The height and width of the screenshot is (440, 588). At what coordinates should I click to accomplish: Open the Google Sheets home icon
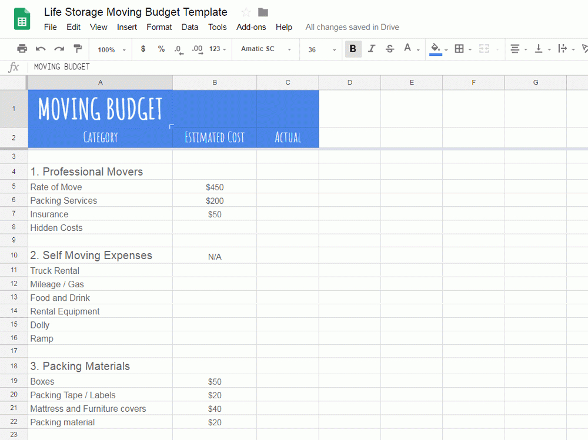pos(22,19)
